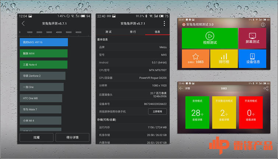The height and width of the screenshot is (159, 278).
Task: Click the 机身存储 20.58 / 26.02 GB row
Action: (x=133, y=135)
